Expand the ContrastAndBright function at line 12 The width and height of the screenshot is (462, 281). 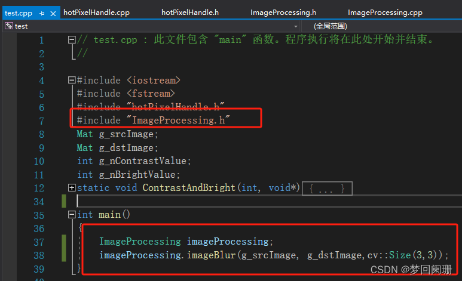72,188
